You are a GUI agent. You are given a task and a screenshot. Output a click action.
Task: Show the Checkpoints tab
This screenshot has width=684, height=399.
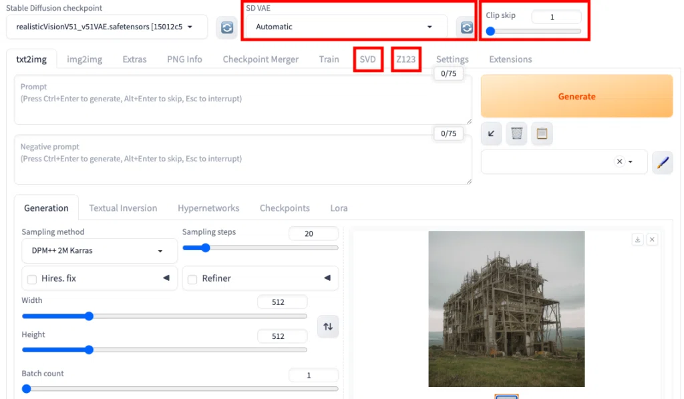[x=285, y=208]
